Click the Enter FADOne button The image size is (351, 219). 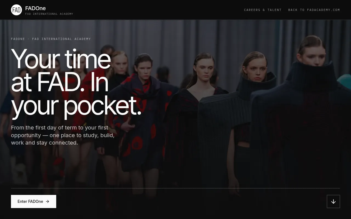pos(33,201)
